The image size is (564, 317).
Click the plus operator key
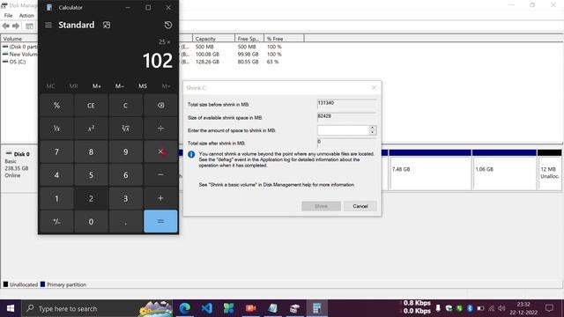click(160, 198)
